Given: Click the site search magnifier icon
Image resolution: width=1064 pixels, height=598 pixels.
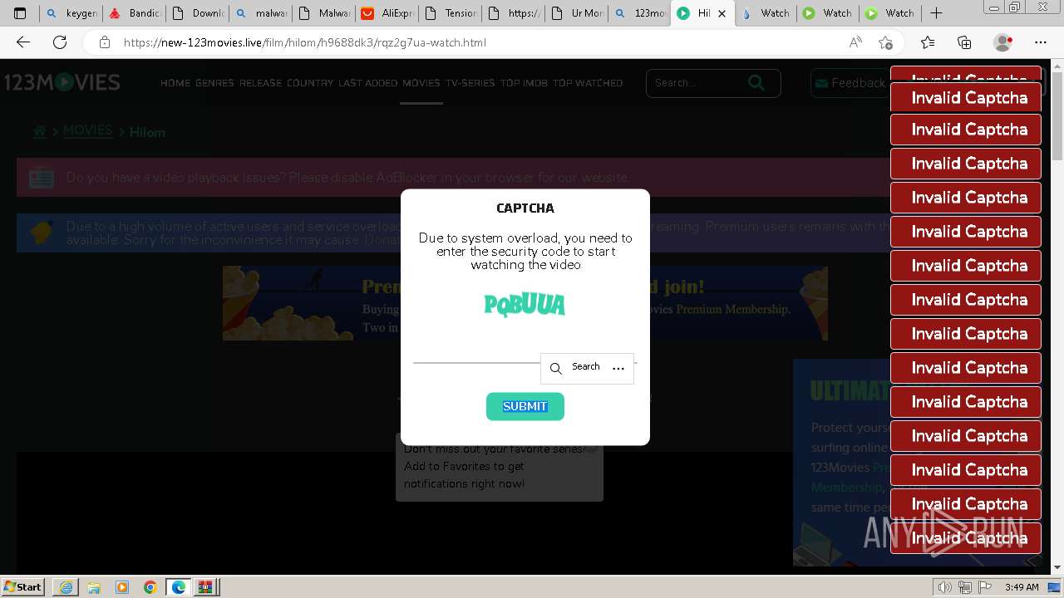Looking at the screenshot, I should point(756,82).
